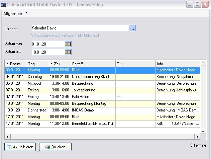Click the Datum von field 01.01.2011
The image size is (211, 159).
[x=48, y=44]
